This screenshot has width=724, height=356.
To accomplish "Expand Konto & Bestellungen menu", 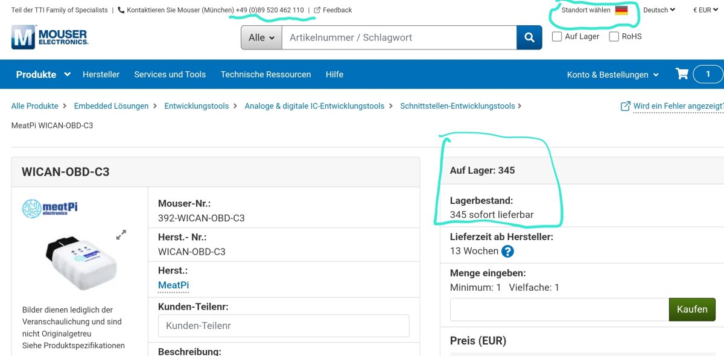I will (613, 75).
